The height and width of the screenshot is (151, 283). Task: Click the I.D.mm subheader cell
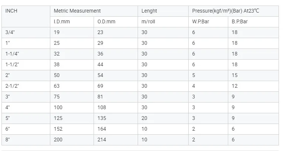(x=62, y=21)
